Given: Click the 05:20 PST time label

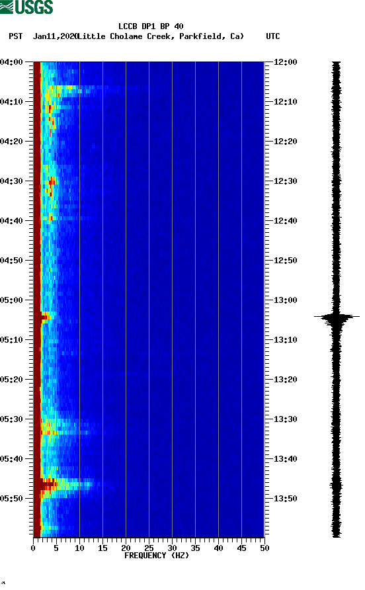Looking at the screenshot, I should (x=11, y=380).
